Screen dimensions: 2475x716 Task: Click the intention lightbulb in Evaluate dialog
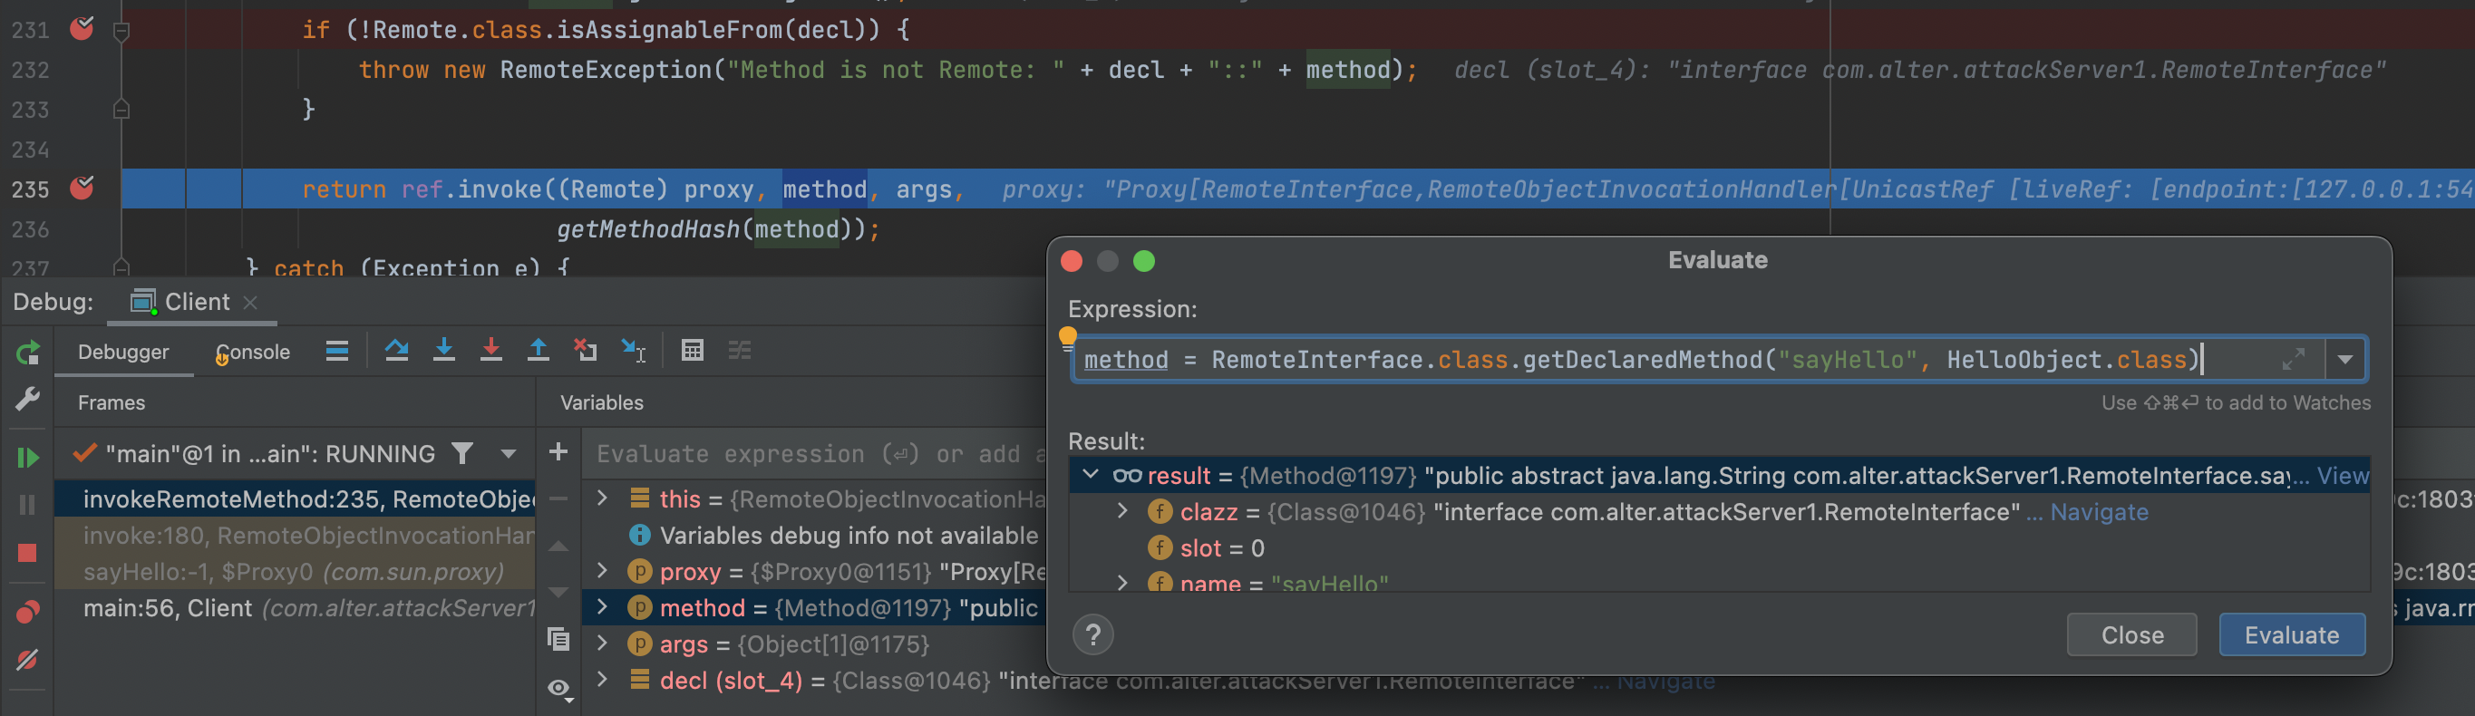pos(1067,336)
